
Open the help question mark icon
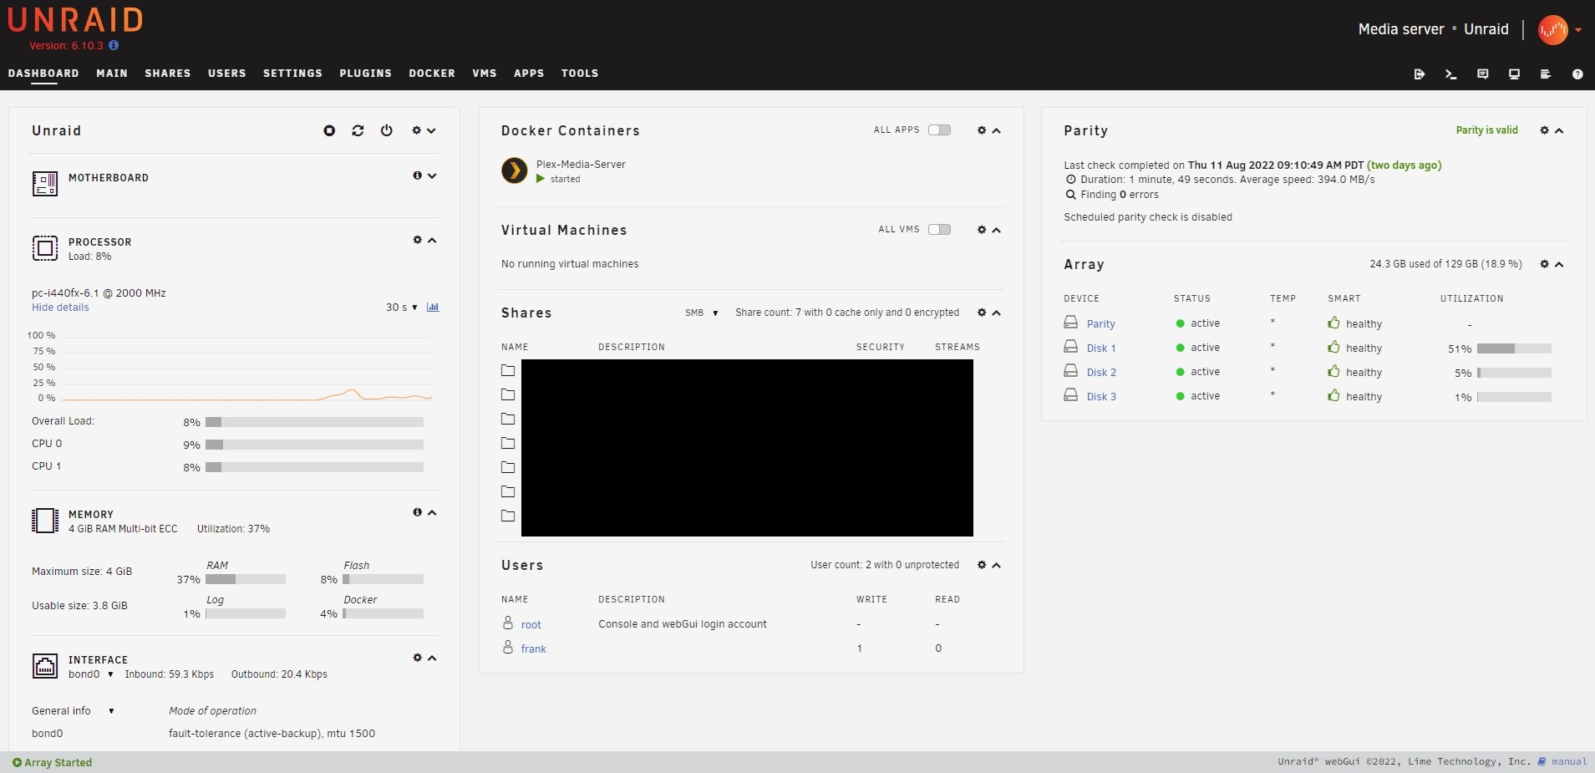[x=1577, y=74]
